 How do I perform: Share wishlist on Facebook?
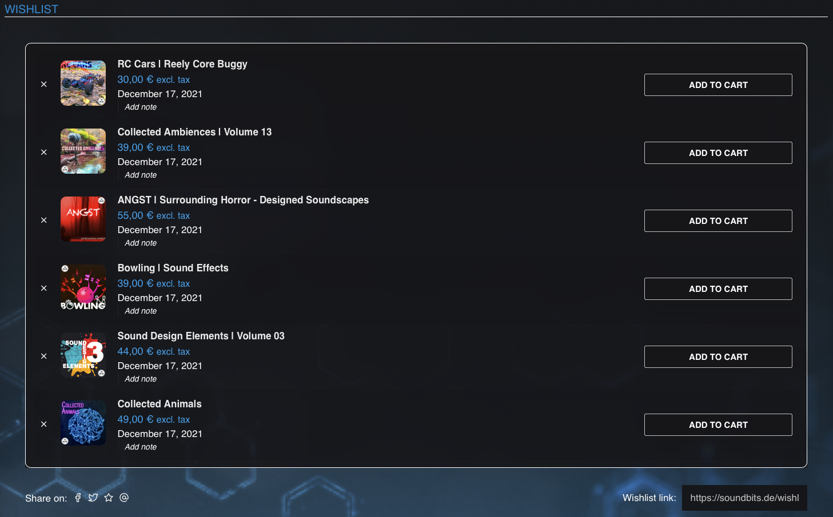coord(78,498)
